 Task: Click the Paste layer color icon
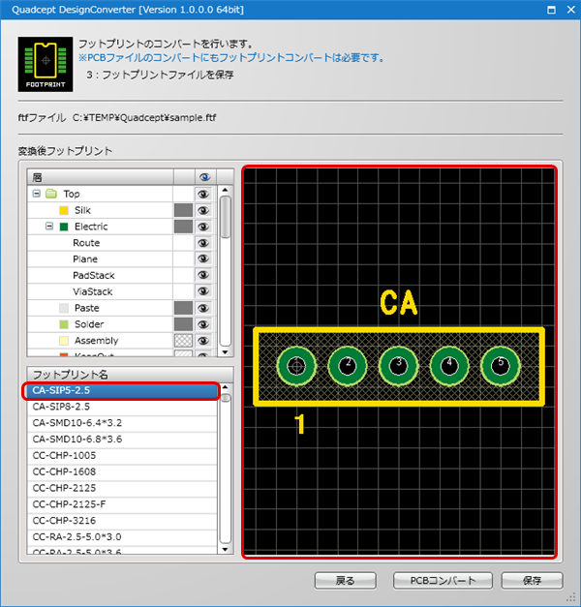(64, 308)
